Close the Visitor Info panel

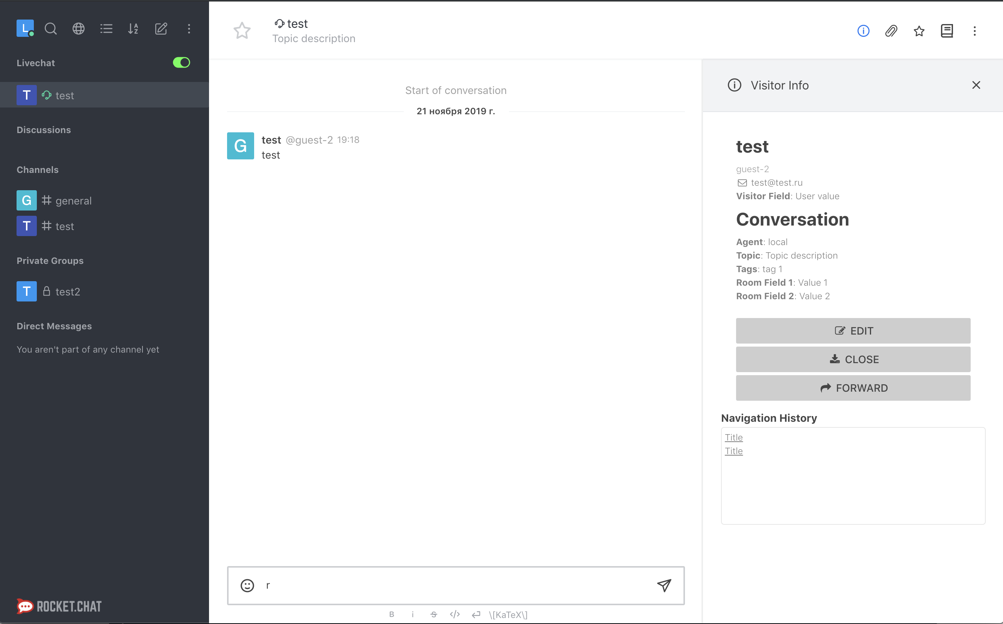point(976,85)
